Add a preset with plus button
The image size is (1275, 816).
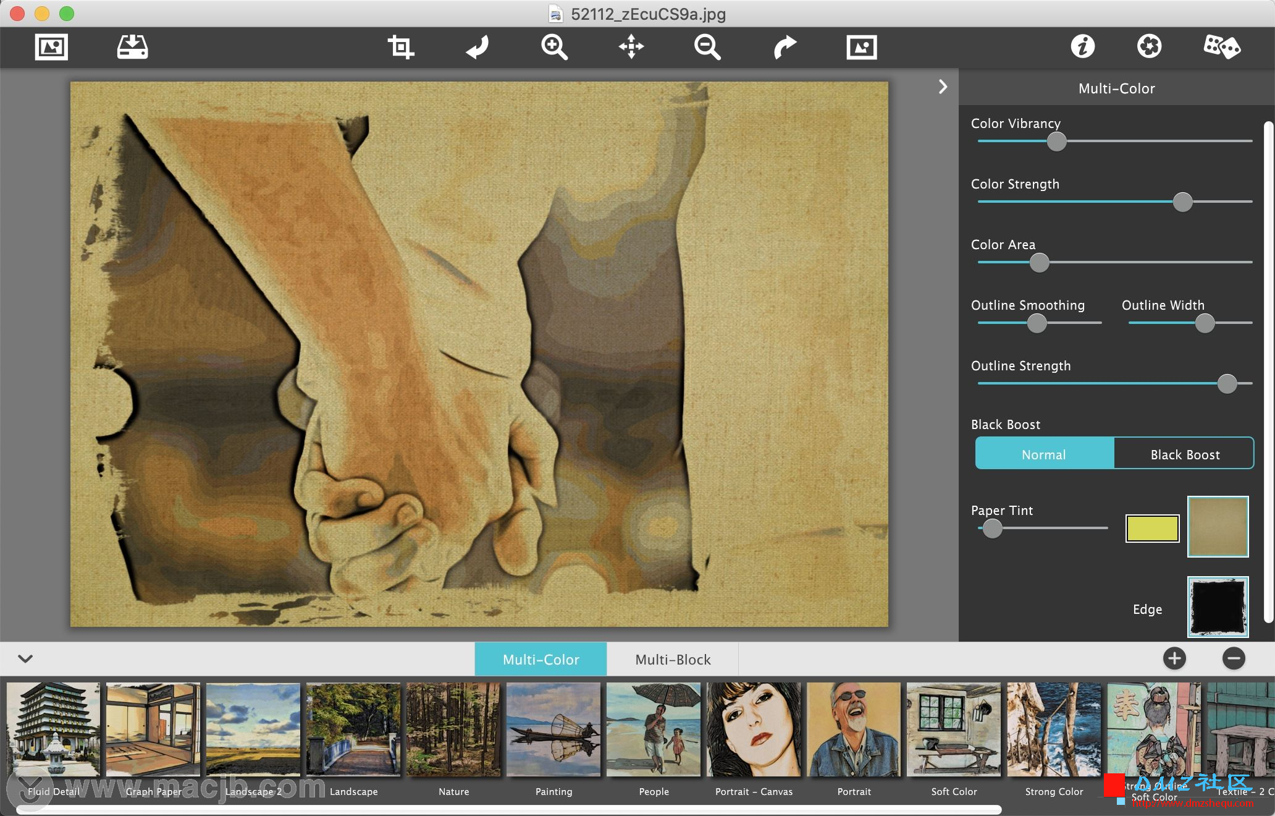click(1174, 658)
